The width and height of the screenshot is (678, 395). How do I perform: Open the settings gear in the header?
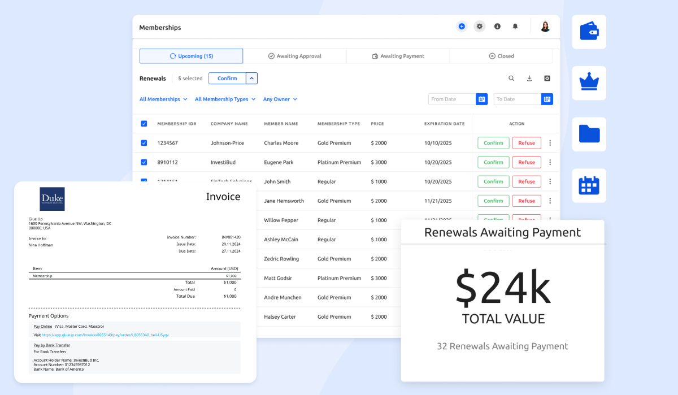479,26
